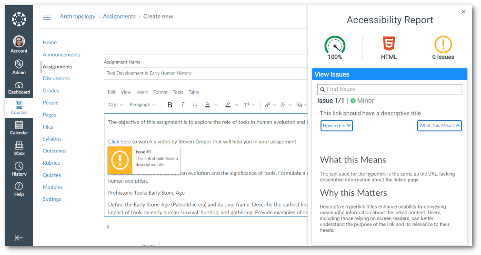This screenshot has width=481, height=255.
Task: Open Rubrics in course navigation
Action: (x=51, y=163)
